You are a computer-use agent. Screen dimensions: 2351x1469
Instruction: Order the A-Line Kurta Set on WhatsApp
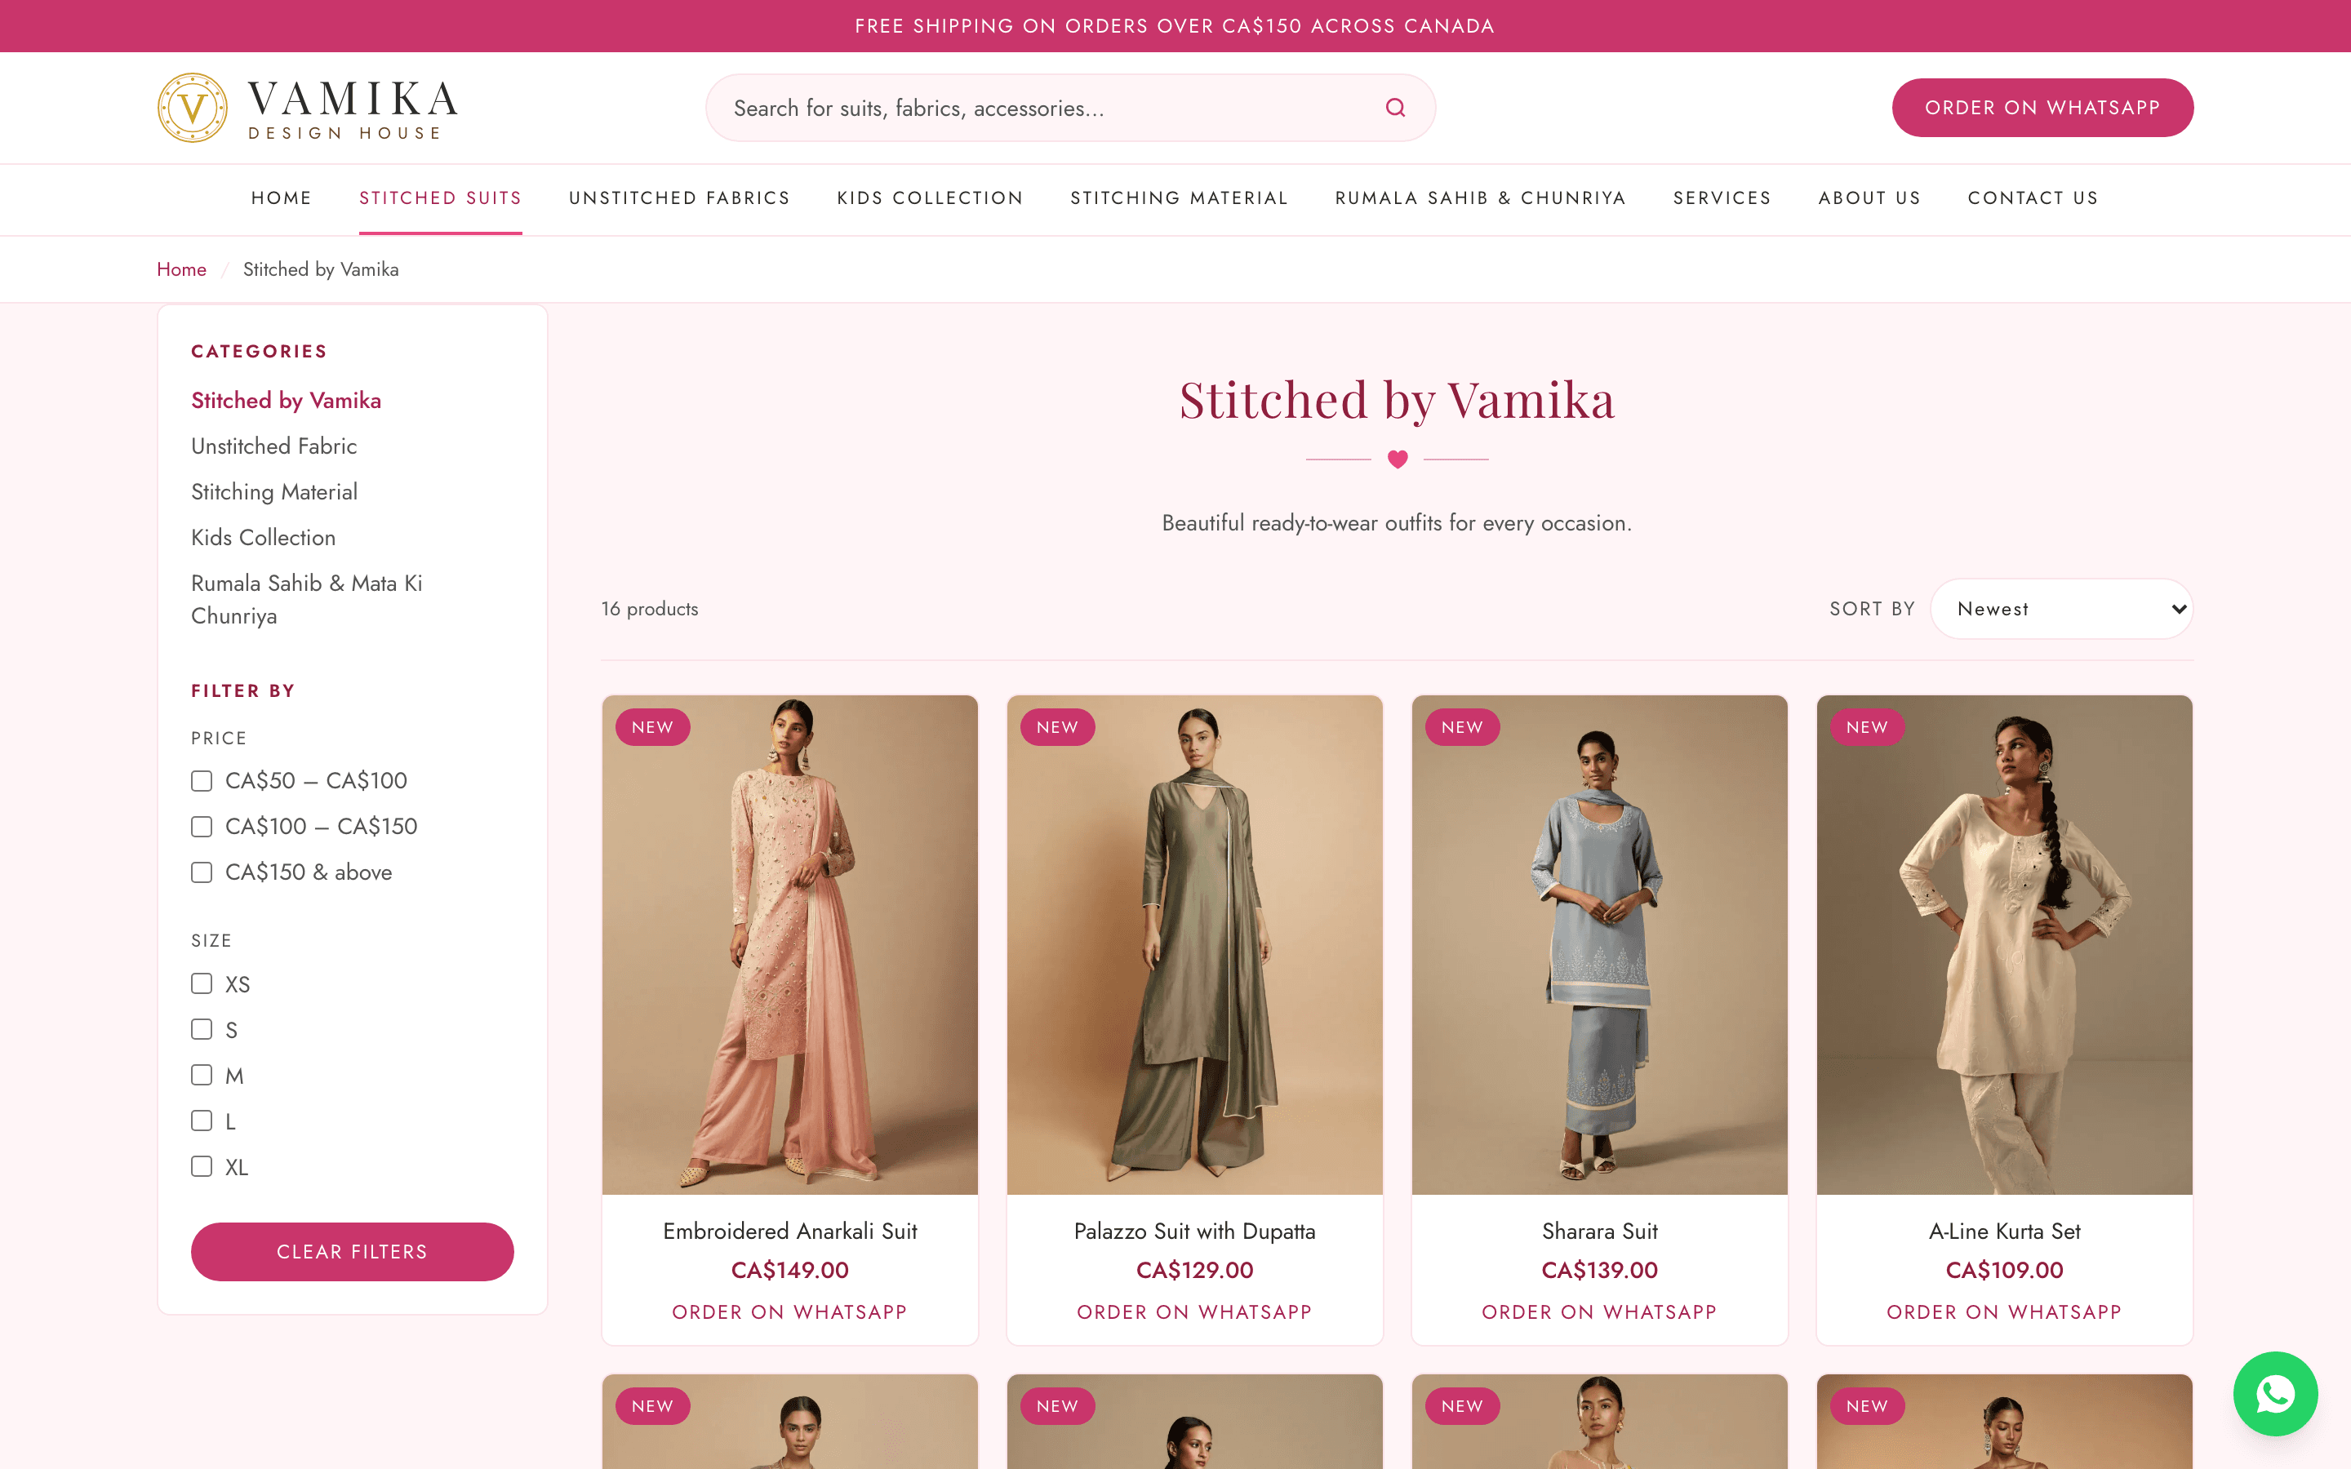(x=2004, y=1311)
